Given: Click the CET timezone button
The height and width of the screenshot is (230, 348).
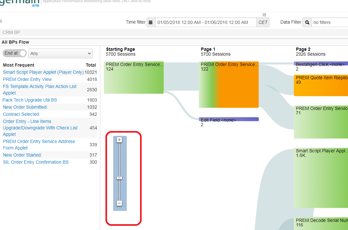Looking at the screenshot, I should click(263, 22).
